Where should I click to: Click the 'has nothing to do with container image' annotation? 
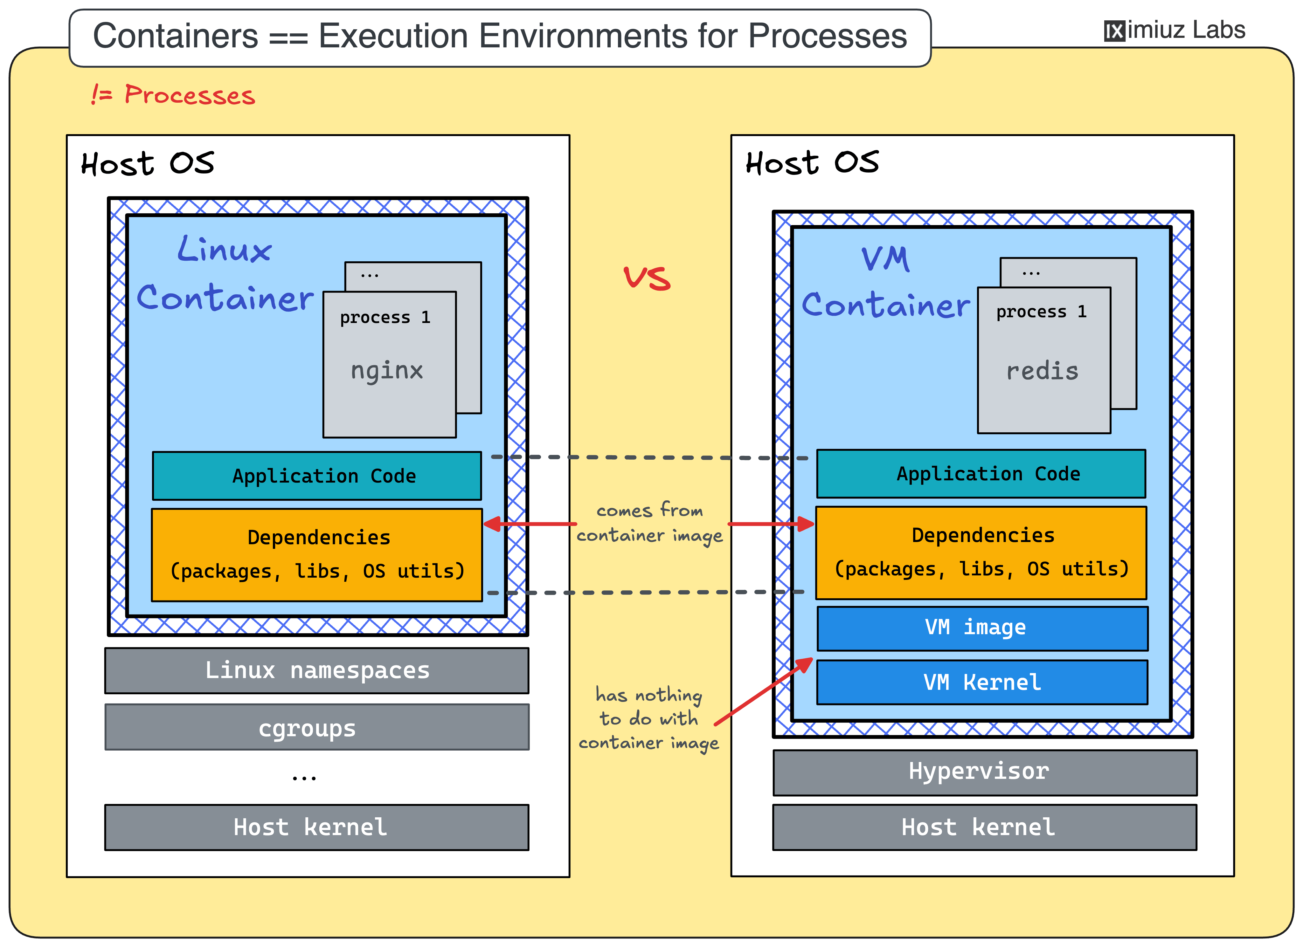pos(648,718)
